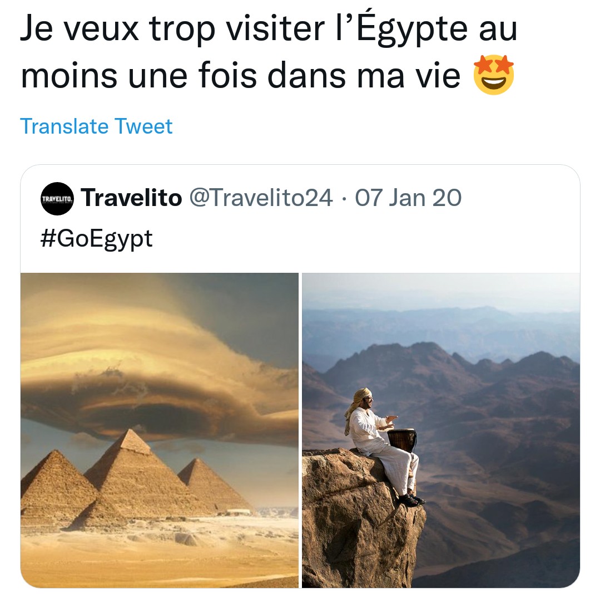Open the drummer on cliff photo
The width and height of the screenshot is (600, 598).
pos(441,430)
